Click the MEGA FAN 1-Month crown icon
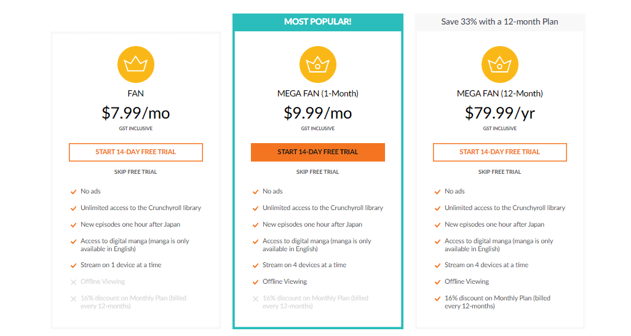This screenshot has width=631, height=336. (x=318, y=64)
